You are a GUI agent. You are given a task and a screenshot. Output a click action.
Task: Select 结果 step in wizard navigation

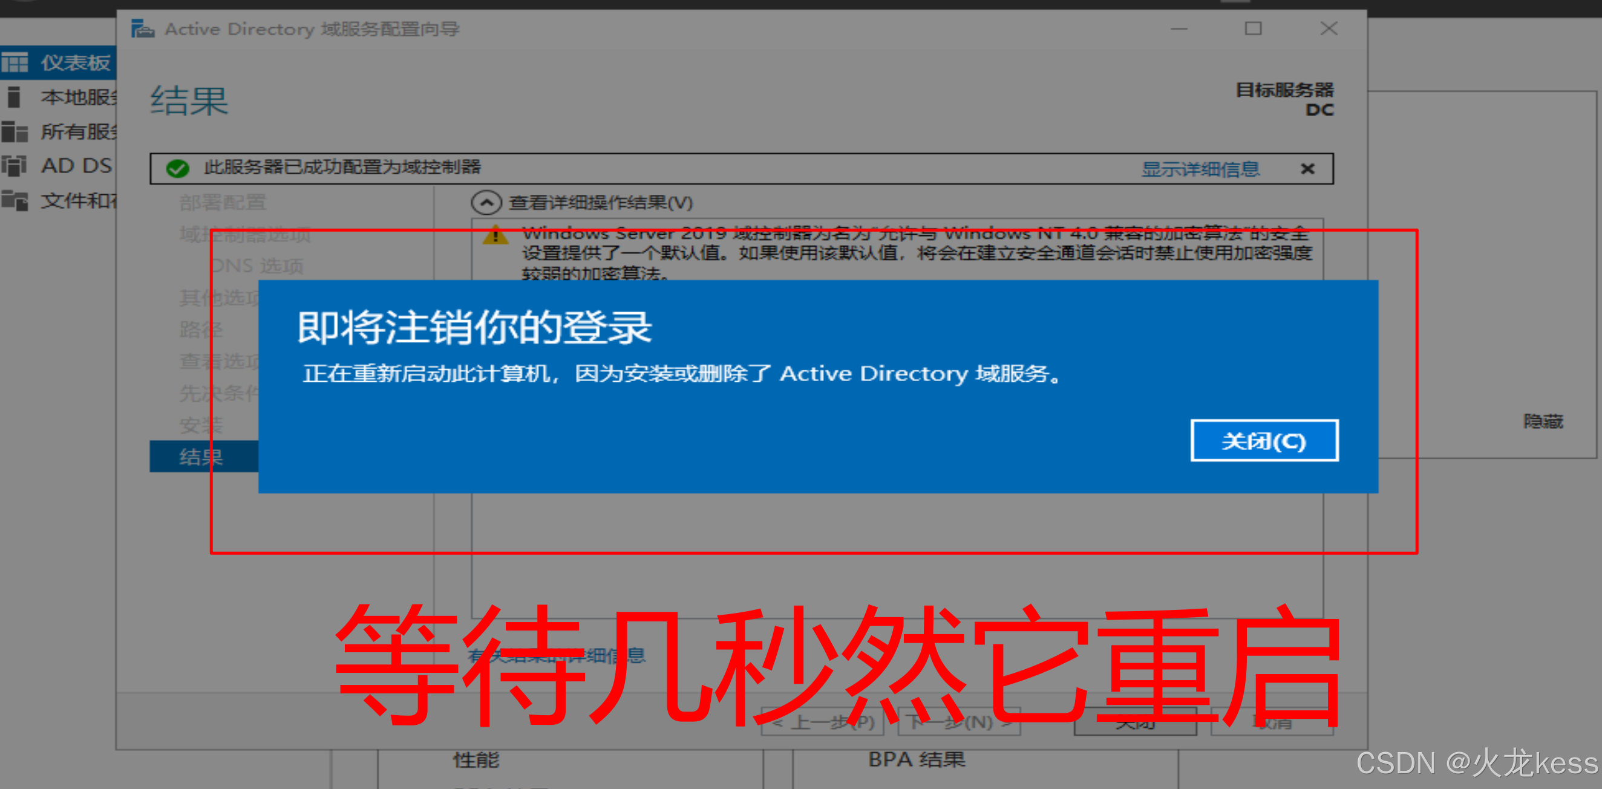click(201, 457)
